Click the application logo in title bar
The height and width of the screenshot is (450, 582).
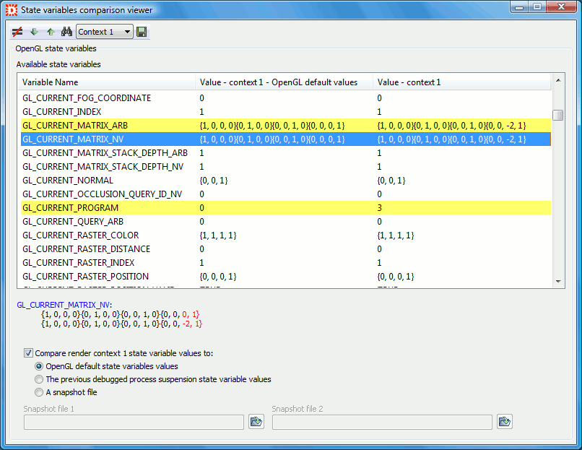click(x=12, y=10)
